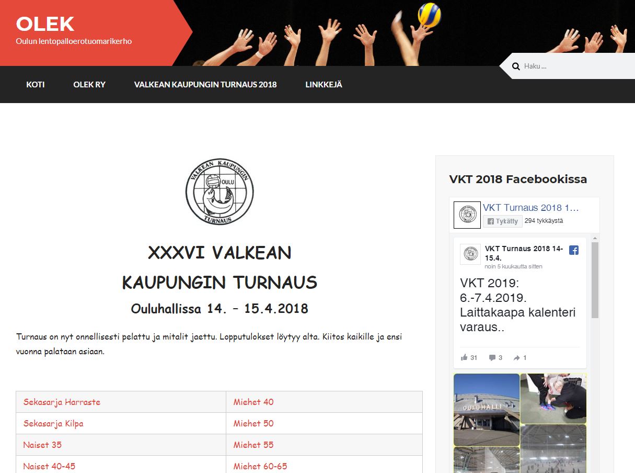The image size is (635, 473).
Task: Click the 'Ouluhallissa 14. – 15.4.2018' subheading
Action: click(x=220, y=308)
